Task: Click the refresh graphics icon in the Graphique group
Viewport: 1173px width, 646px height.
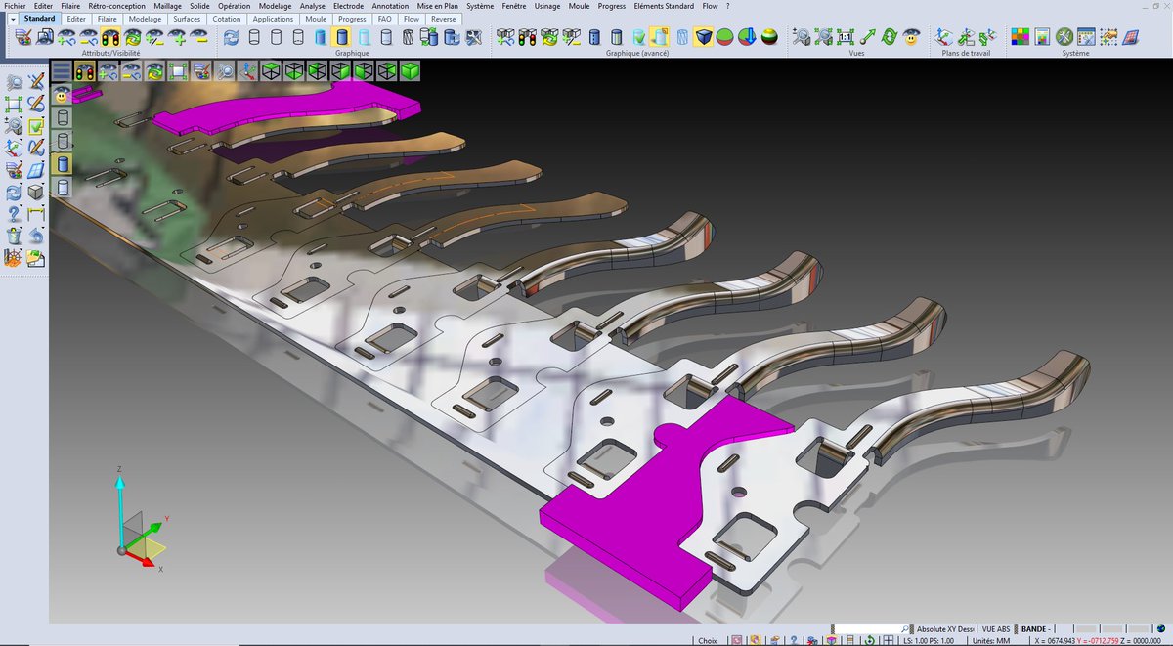Action: (231, 37)
